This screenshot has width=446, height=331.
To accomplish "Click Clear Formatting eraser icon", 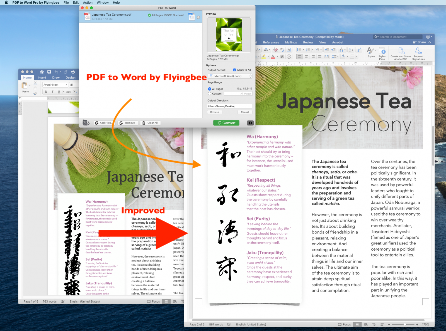I will click(275, 50).
